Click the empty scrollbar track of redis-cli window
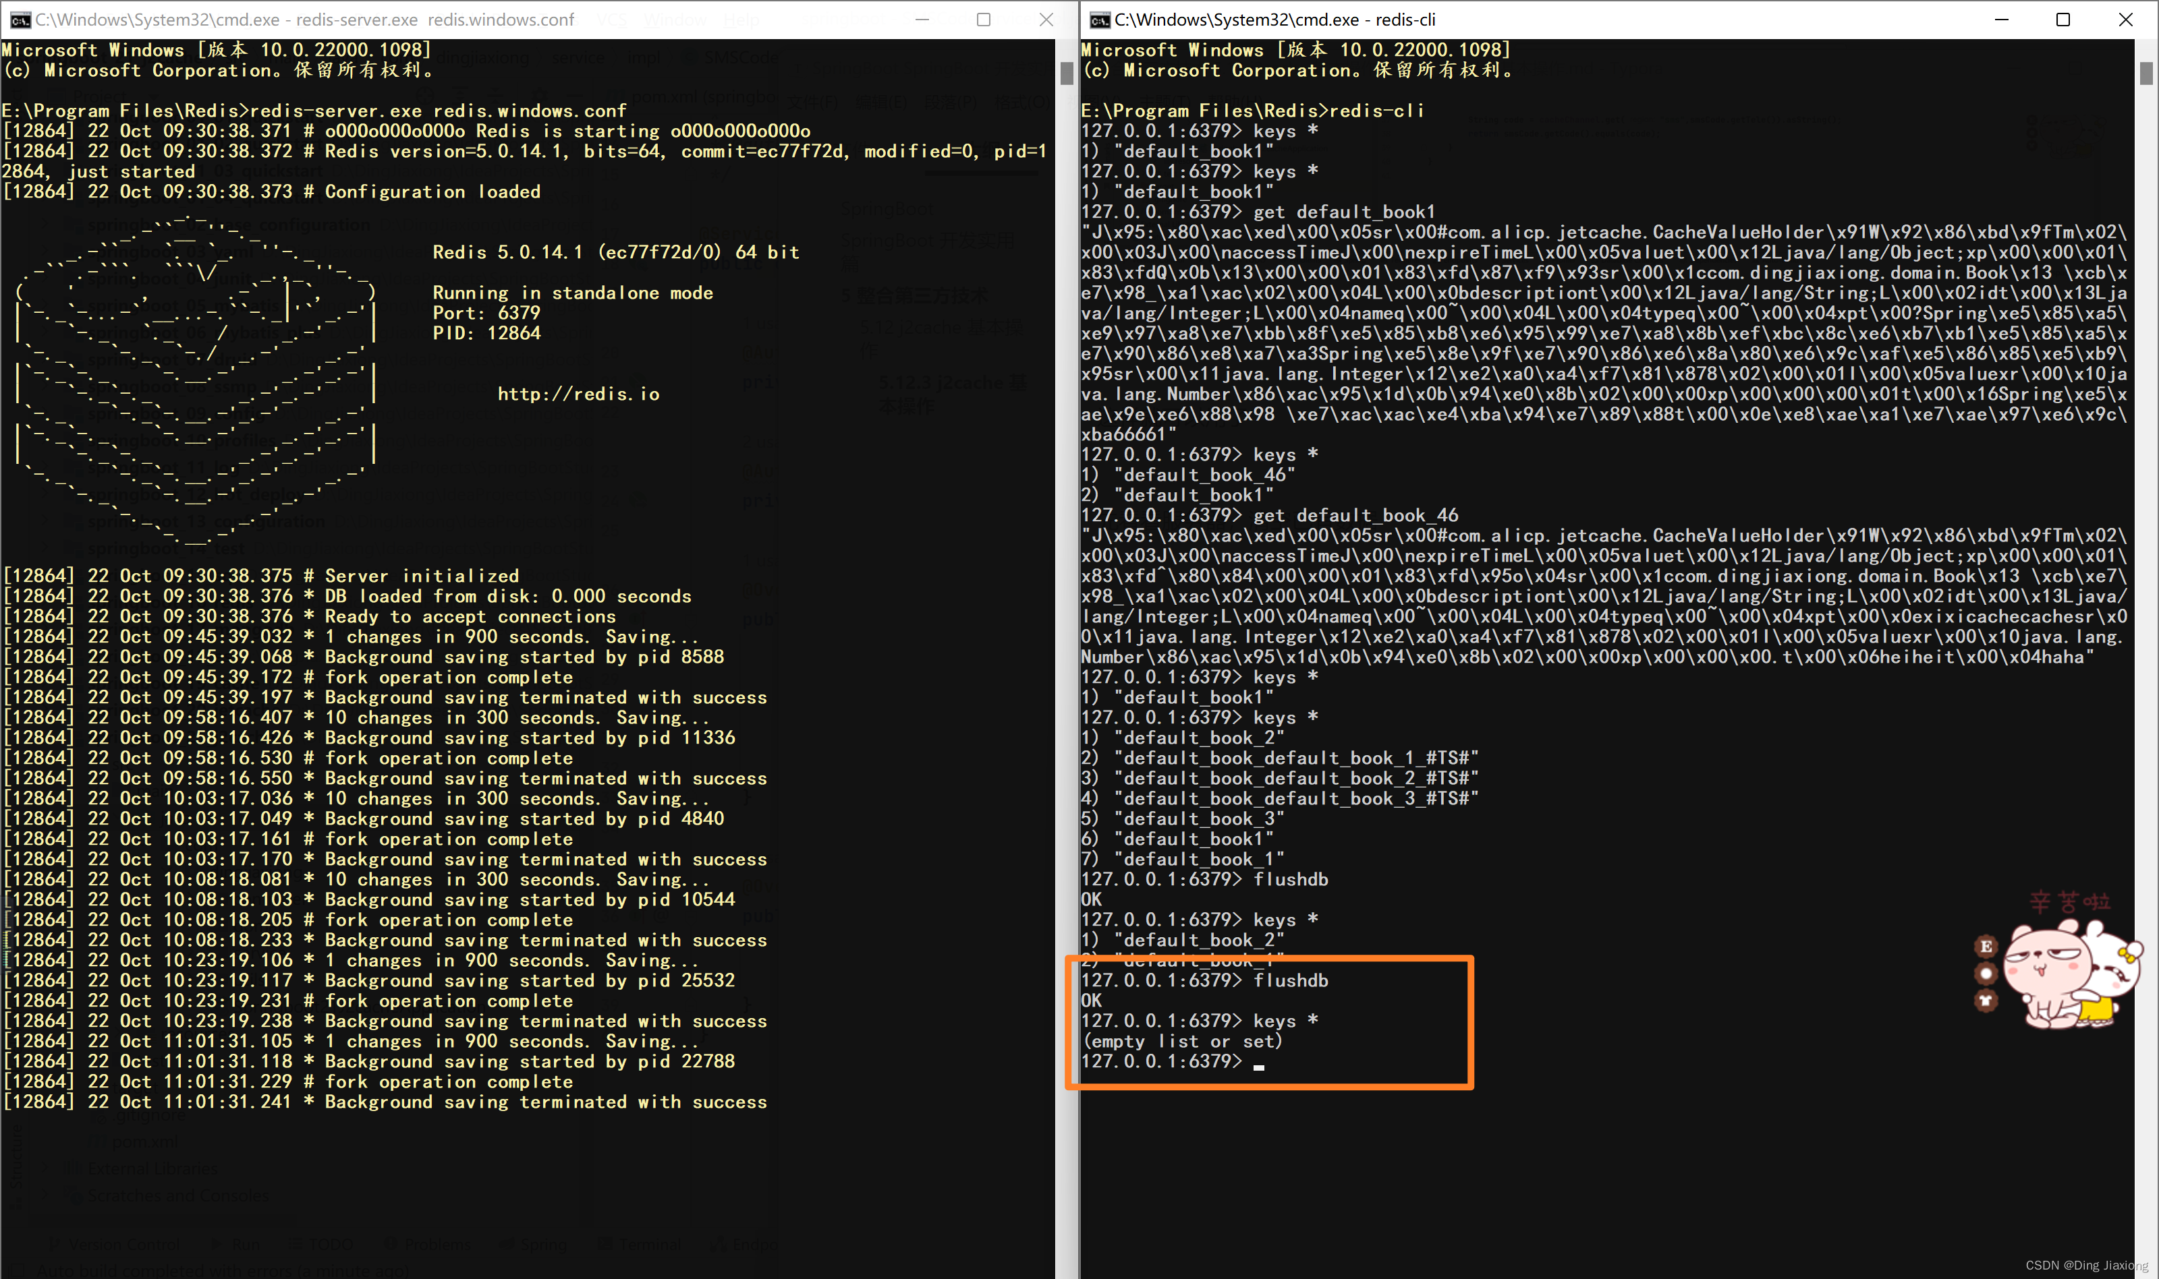Image resolution: width=2159 pixels, height=1279 pixels. [x=2146, y=672]
